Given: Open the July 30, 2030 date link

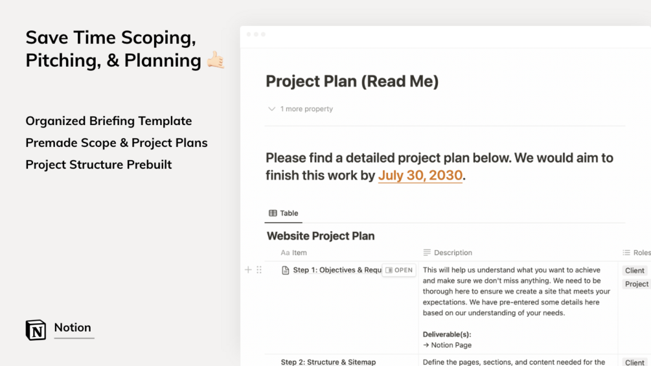Looking at the screenshot, I should 420,176.
